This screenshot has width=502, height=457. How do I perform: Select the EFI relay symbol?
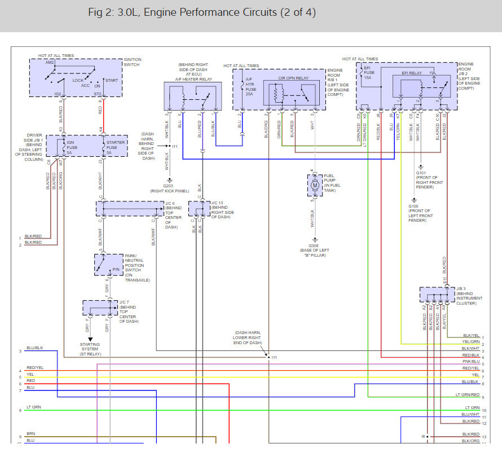pyautogui.click(x=422, y=86)
